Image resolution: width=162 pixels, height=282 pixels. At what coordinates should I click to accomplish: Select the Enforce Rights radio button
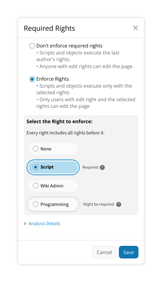[x=32, y=79]
